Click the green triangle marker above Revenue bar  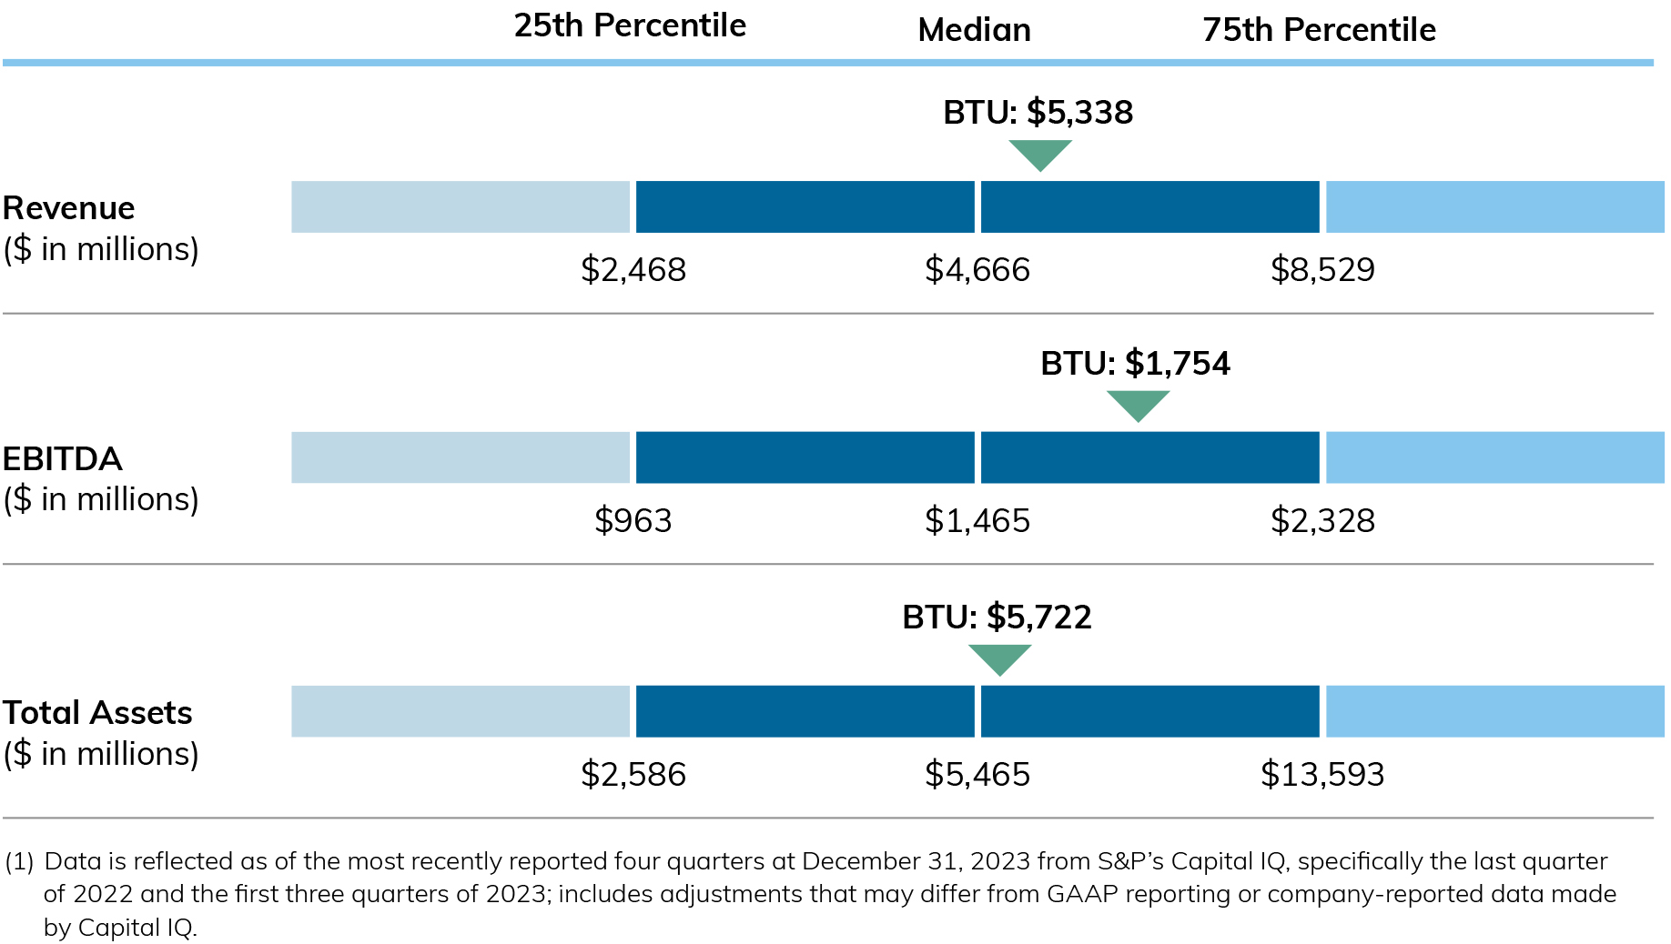pos(1039,153)
